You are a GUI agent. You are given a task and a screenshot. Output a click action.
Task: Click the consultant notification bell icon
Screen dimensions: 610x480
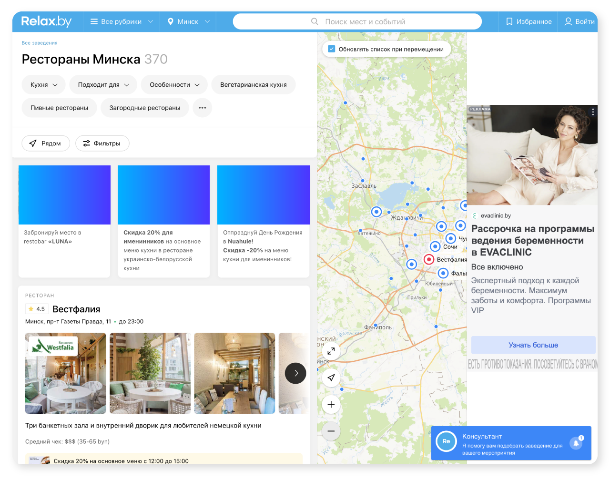pyautogui.click(x=576, y=443)
